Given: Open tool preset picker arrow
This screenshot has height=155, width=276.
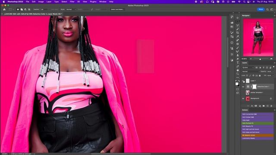Looking at the screenshot, I should point(13,9).
